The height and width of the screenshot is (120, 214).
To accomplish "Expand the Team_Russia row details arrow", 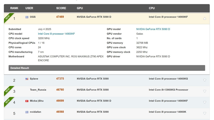I will [205, 91].
